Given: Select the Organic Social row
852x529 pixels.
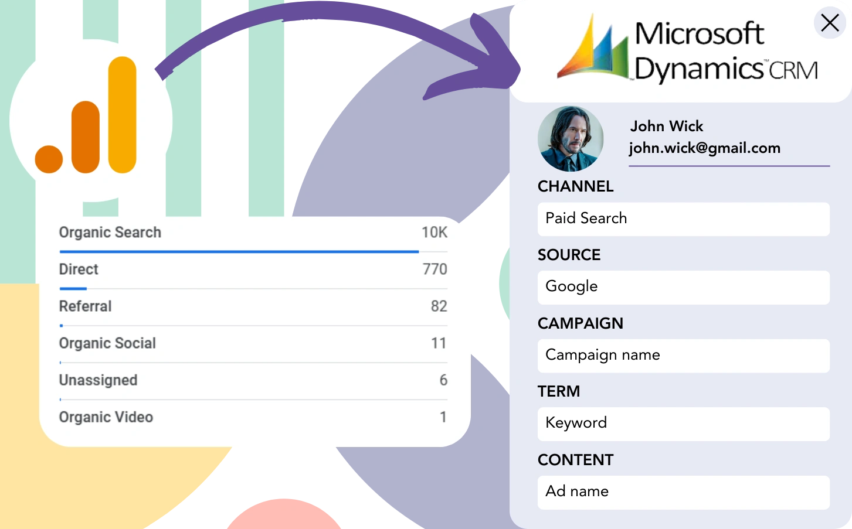Looking at the screenshot, I should [x=253, y=343].
